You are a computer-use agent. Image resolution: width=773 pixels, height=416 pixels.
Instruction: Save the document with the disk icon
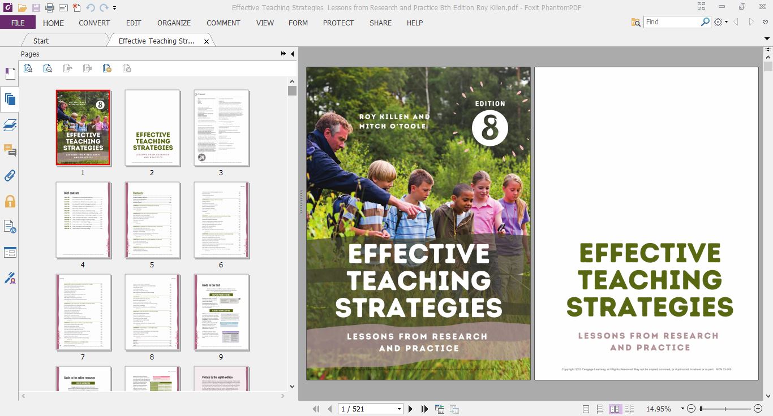tap(36, 8)
